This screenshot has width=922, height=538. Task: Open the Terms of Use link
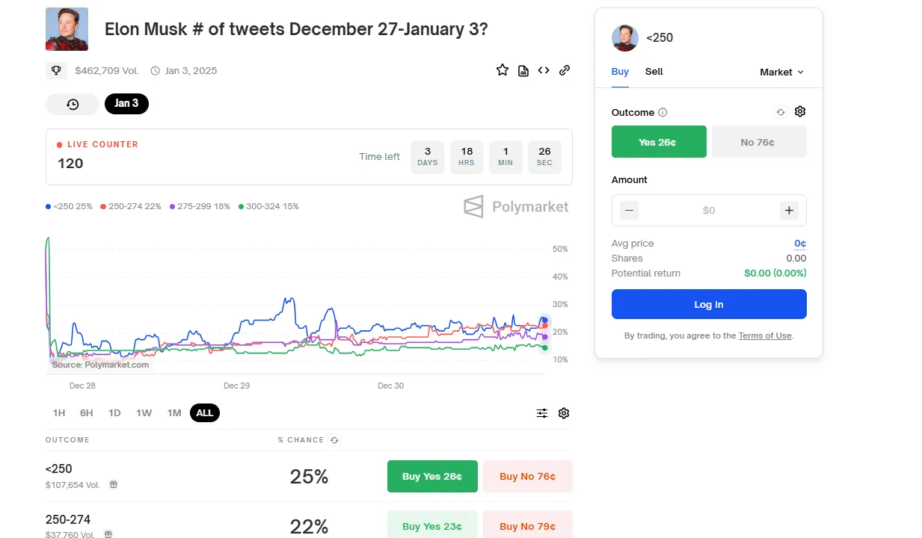(764, 336)
